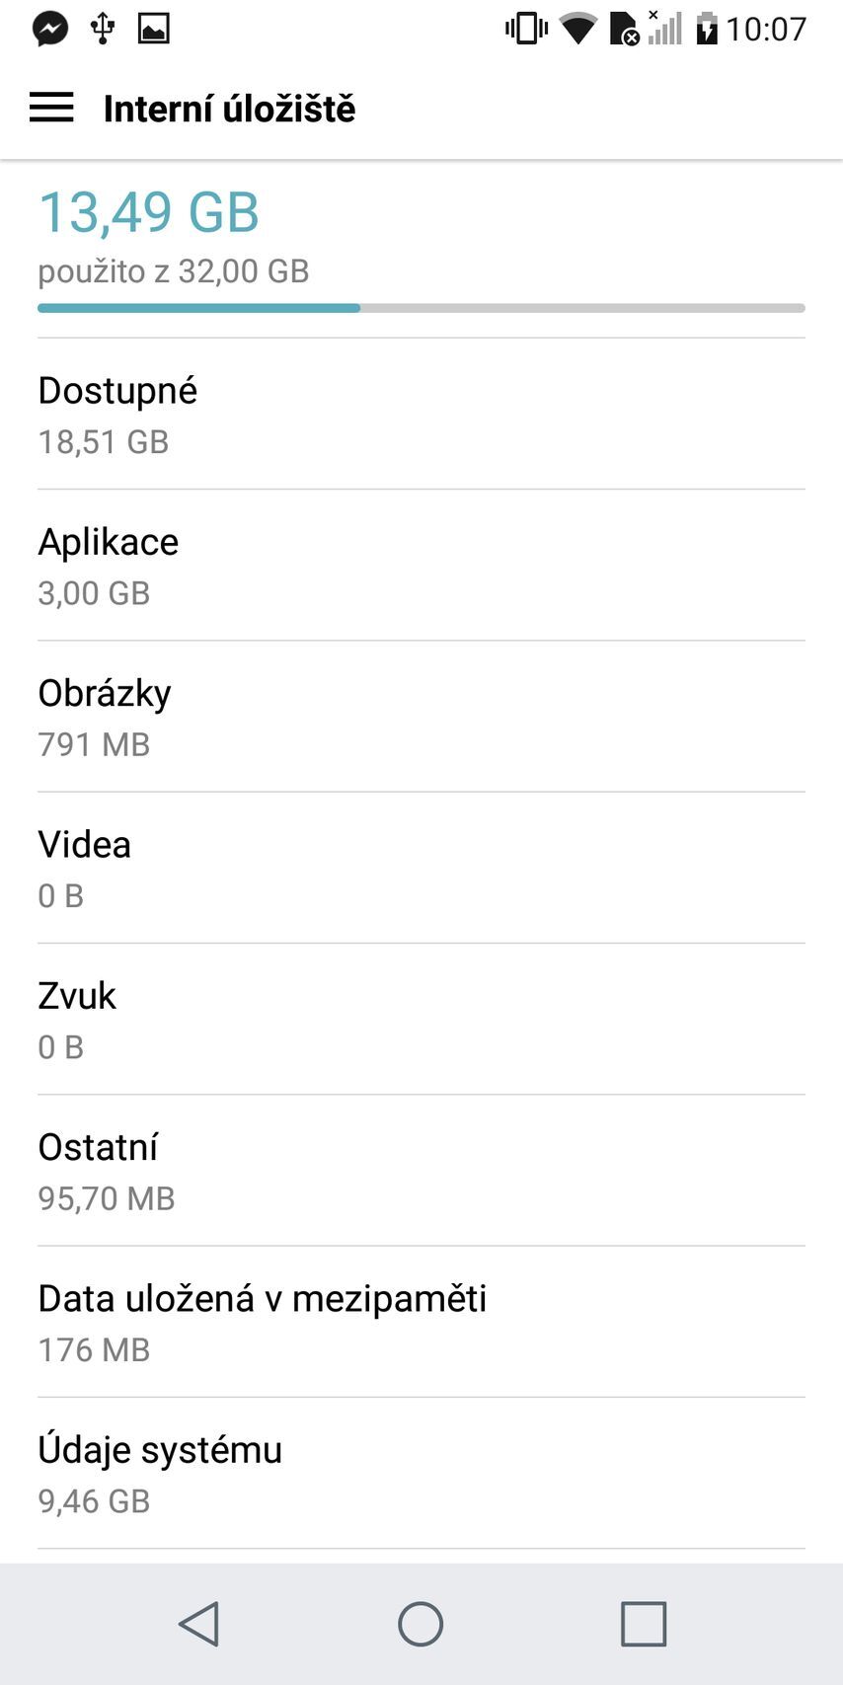843x1685 pixels.
Task: Tap Data uložená v mezipaměti
Action: [421, 1322]
